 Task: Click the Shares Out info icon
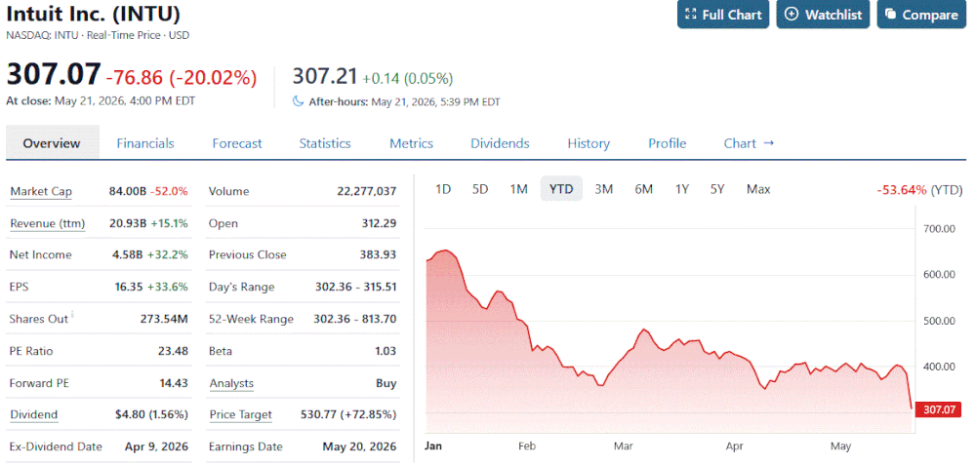(73, 315)
